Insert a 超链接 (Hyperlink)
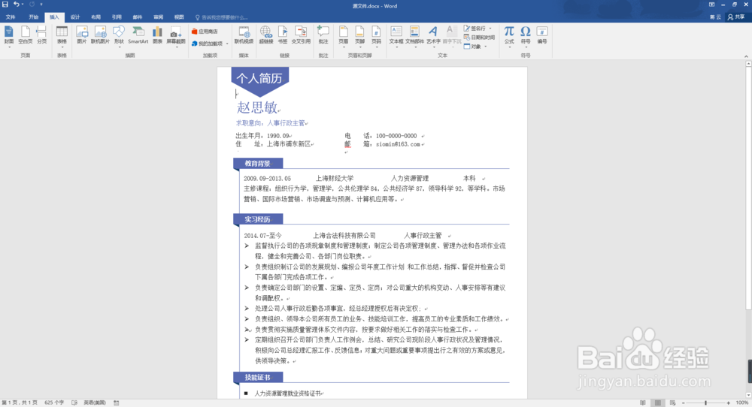 (x=265, y=35)
